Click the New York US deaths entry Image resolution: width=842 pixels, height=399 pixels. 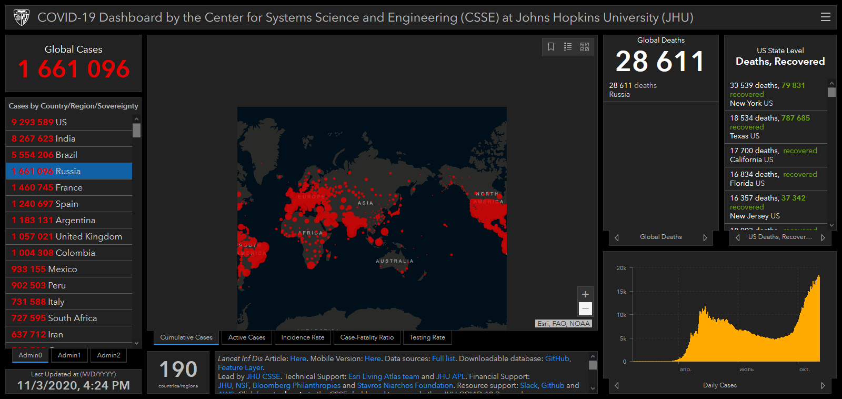pos(776,94)
